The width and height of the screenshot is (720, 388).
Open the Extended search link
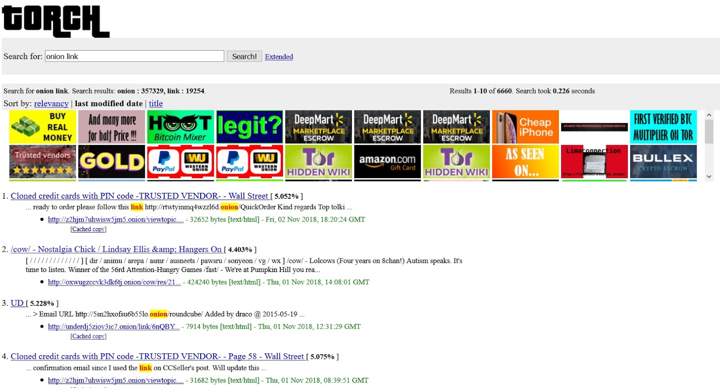(x=279, y=57)
